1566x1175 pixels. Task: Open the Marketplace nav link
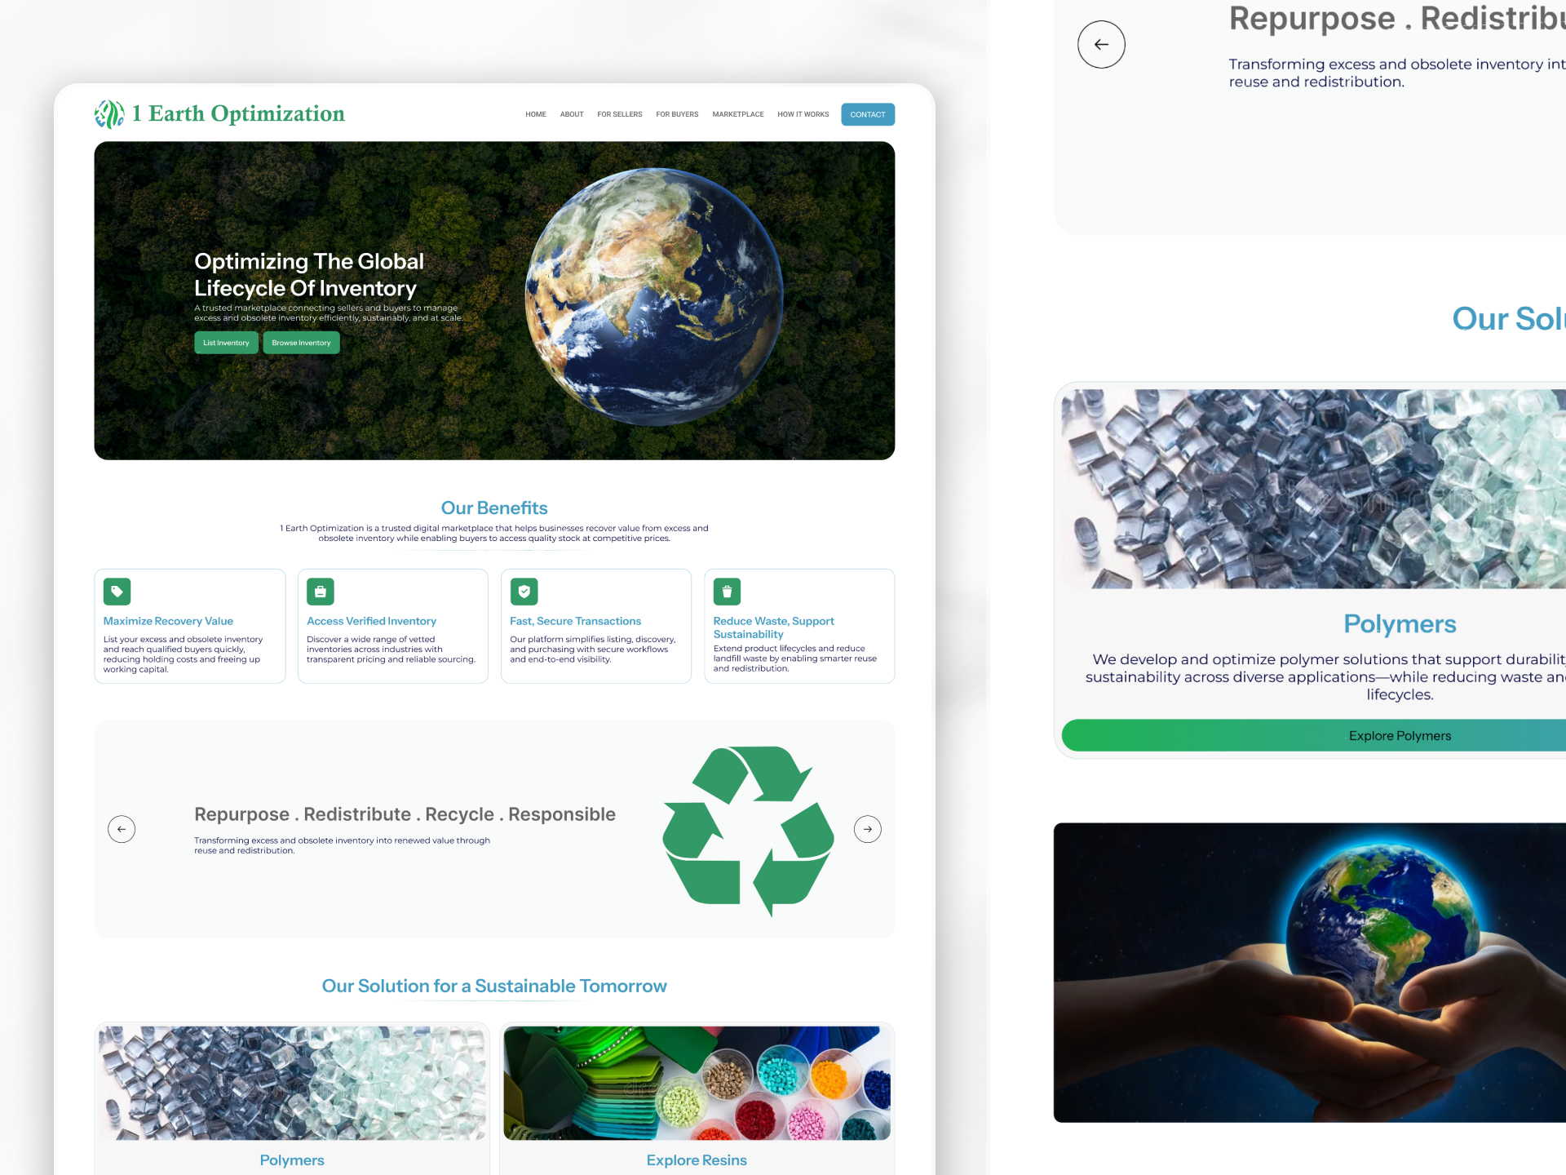click(738, 114)
